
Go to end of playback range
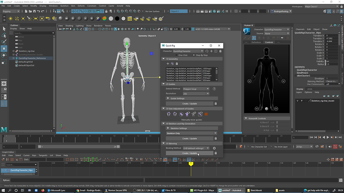[340, 137]
